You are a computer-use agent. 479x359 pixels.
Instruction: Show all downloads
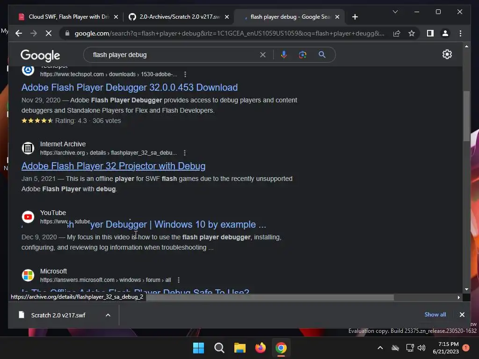point(435,315)
